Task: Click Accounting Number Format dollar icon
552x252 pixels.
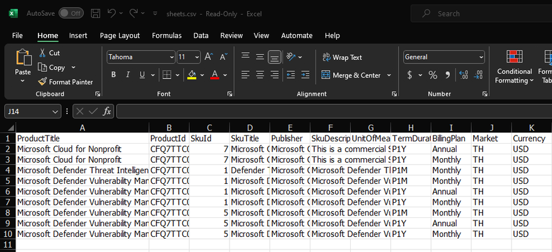Action: (410, 75)
